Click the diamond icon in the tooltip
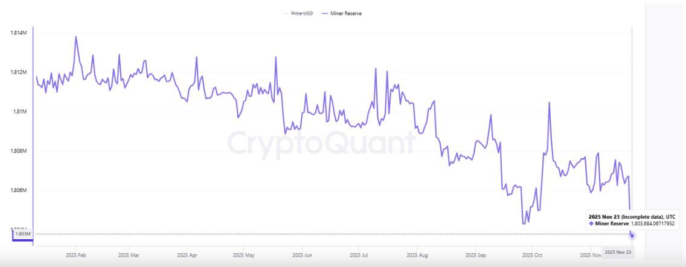The width and height of the screenshot is (686, 267). 591,224
